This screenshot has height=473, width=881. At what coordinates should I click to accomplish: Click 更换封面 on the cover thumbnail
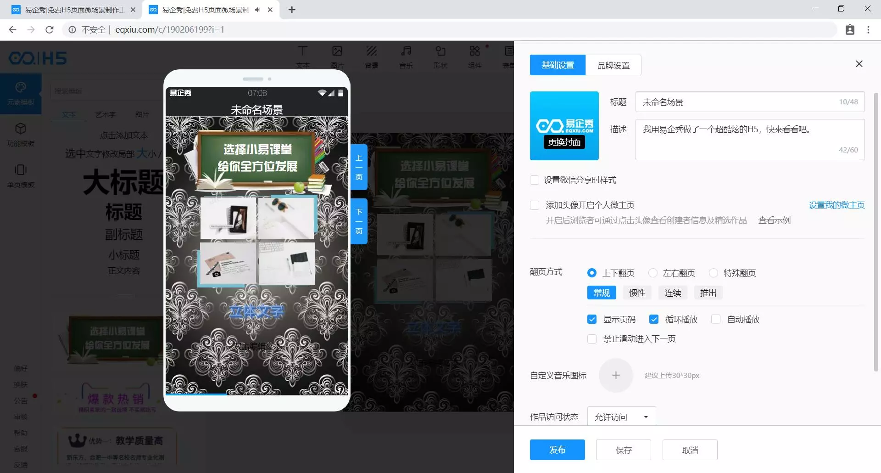564,142
